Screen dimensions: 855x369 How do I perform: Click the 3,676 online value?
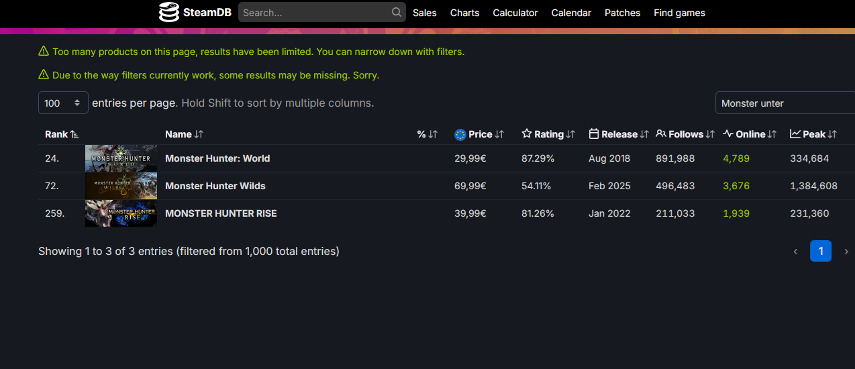coord(736,186)
